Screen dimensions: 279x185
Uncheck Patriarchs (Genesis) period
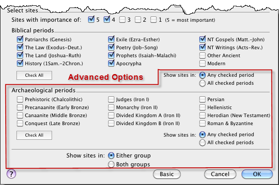20,39
